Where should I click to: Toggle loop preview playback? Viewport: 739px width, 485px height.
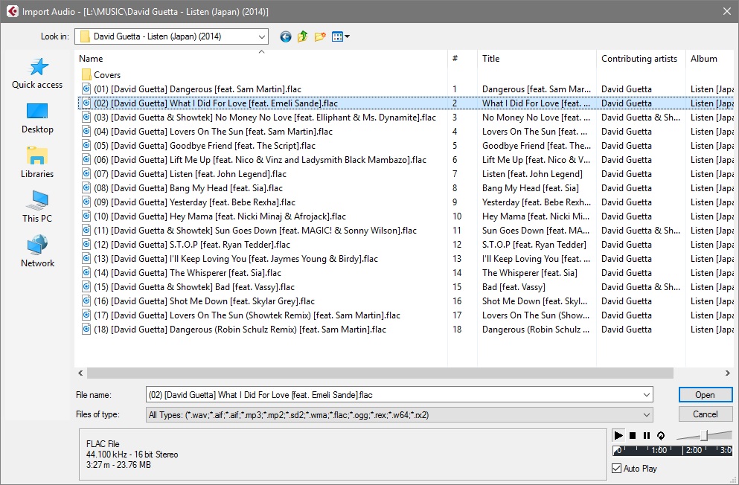pyautogui.click(x=661, y=436)
